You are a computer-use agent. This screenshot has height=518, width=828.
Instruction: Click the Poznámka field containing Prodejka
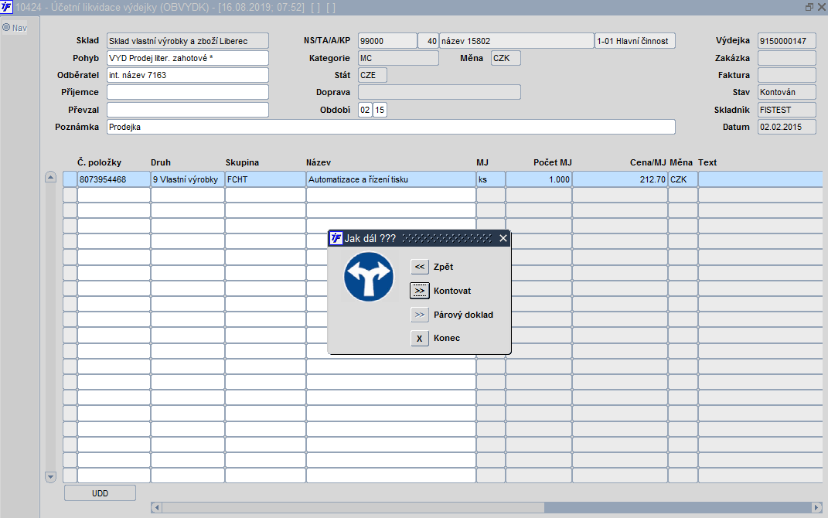[390, 127]
